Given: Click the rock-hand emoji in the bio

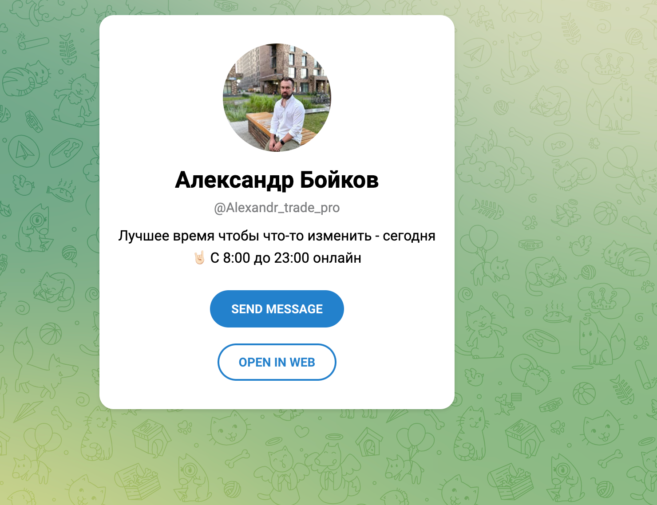Looking at the screenshot, I should [x=199, y=257].
